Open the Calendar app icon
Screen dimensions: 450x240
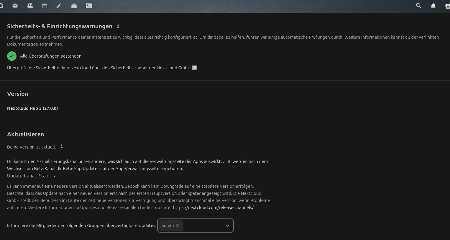point(45,6)
